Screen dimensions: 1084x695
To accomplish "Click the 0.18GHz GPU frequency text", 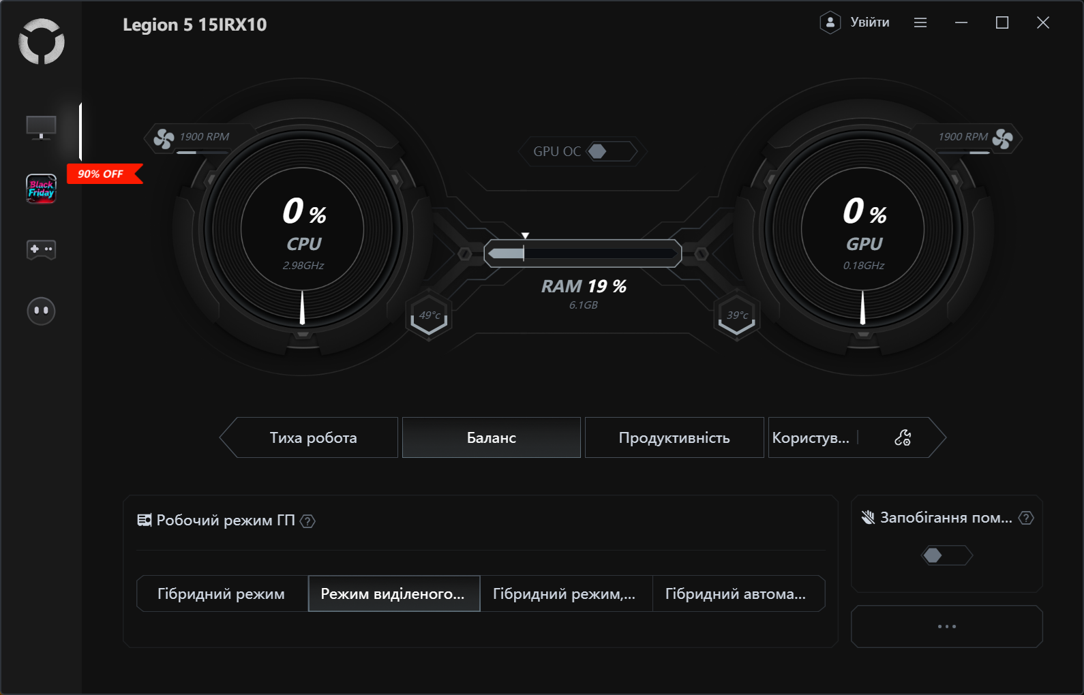I will pyautogui.click(x=864, y=266).
